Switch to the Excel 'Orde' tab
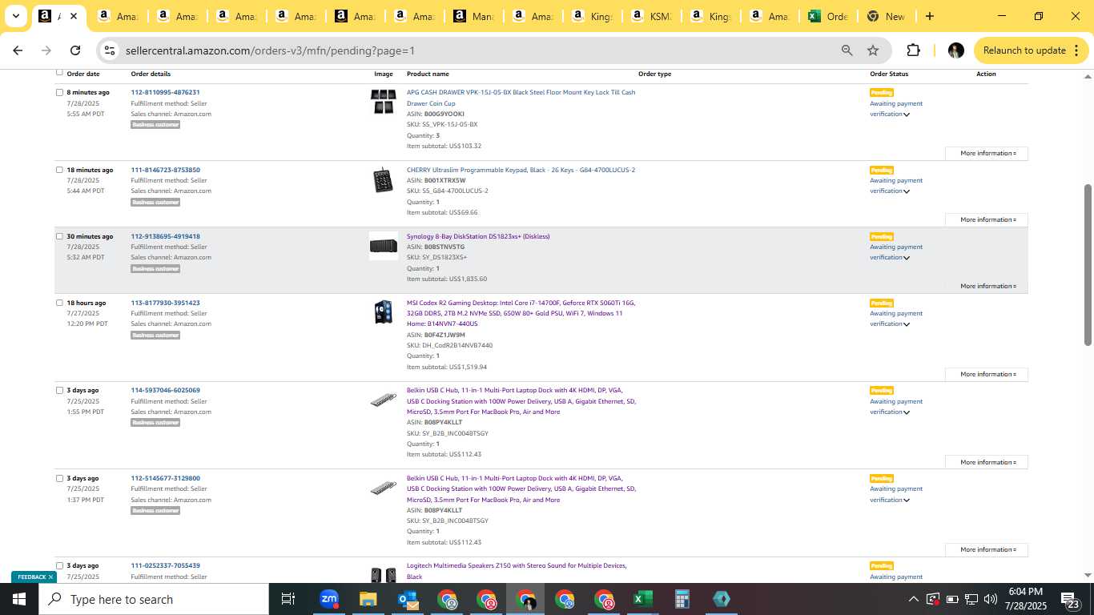This screenshot has height=615, width=1094. pyautogui.click(x=828, y=16)
